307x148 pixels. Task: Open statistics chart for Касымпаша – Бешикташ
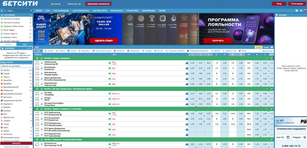coord(187,68)
